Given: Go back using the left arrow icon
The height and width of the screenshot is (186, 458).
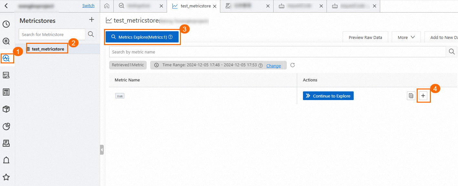Looking at the screenshot, I should pyautogui.click(x=6, y=6).
